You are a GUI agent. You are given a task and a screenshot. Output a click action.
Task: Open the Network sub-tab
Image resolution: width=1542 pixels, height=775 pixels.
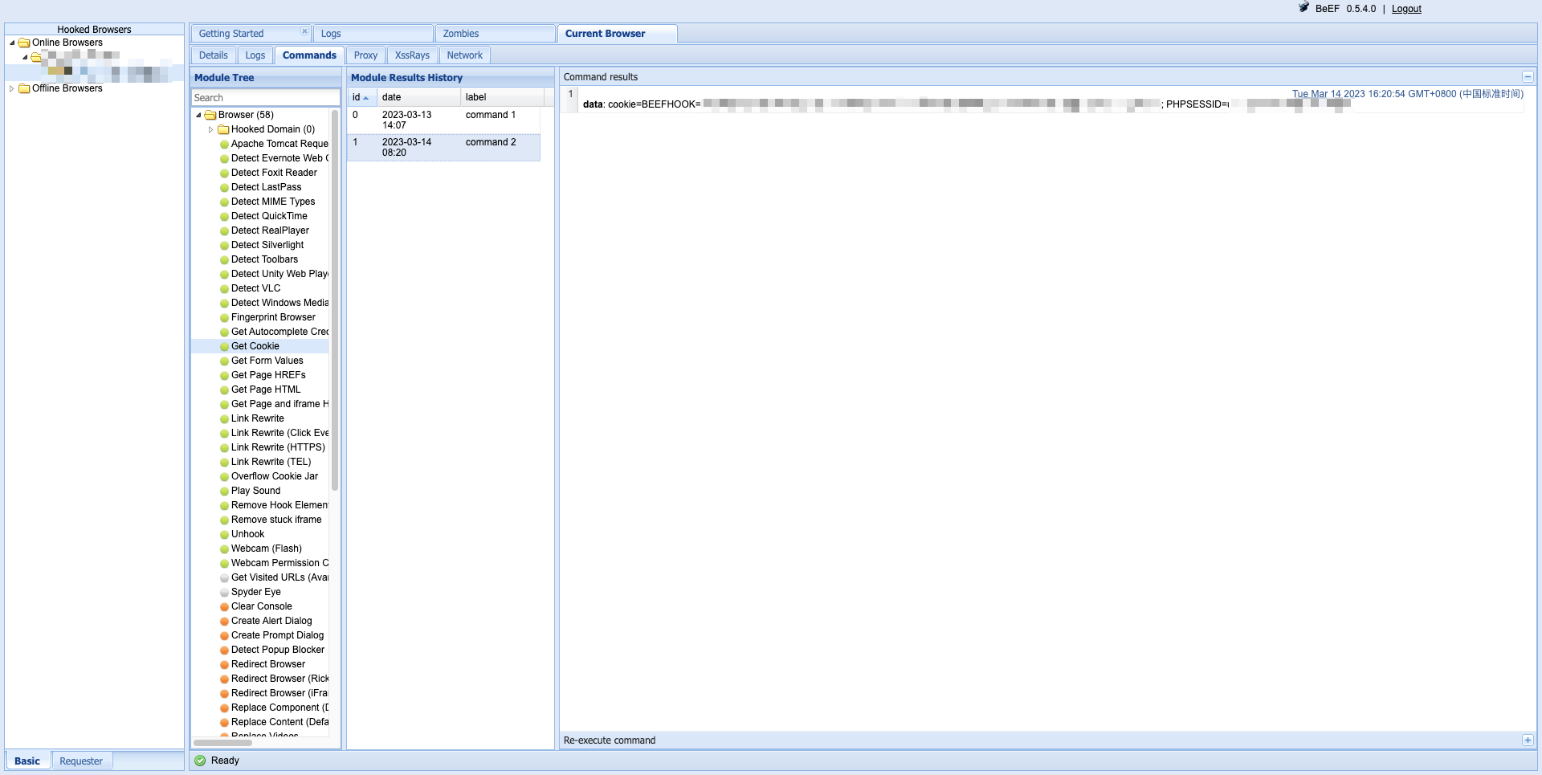coord(465,55)
